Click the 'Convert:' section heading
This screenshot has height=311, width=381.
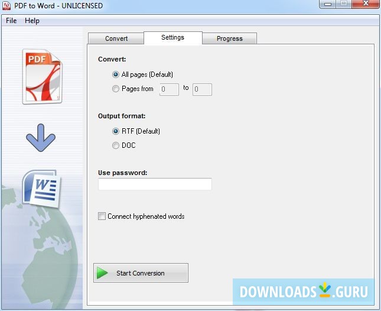click(112, 59)
